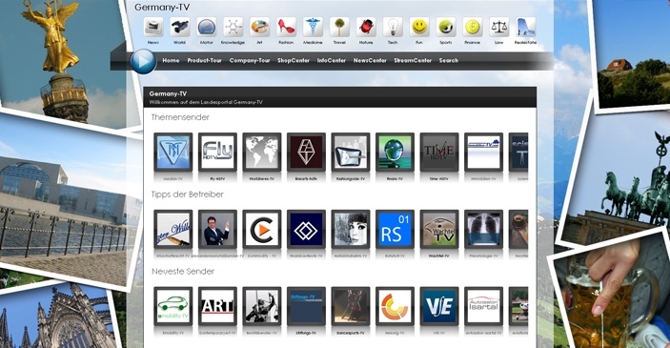Select the Finance euro coin icon

(472, 27)
